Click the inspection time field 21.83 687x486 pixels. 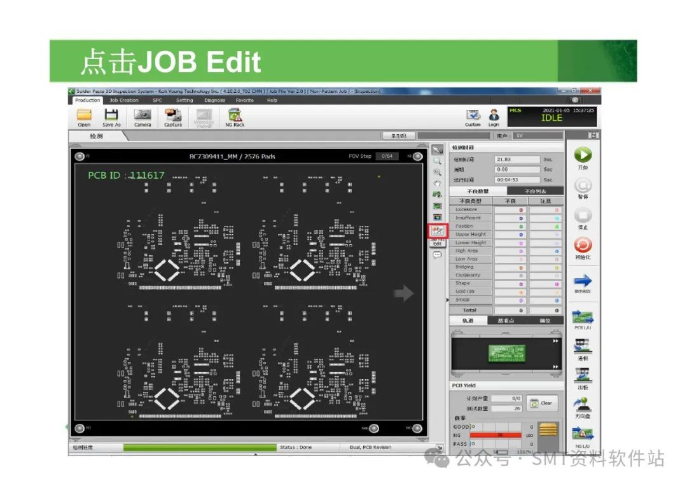click(517, 160)
